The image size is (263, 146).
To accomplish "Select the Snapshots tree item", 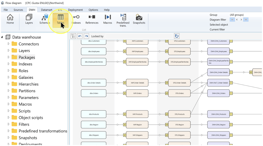I will coord(28,138).
